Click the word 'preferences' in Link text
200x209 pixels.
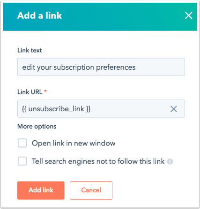click(x=116, y=68)
